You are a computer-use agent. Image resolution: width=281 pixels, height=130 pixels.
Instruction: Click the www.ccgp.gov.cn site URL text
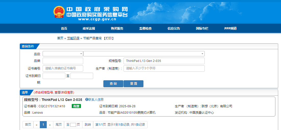tap(97, 19)
